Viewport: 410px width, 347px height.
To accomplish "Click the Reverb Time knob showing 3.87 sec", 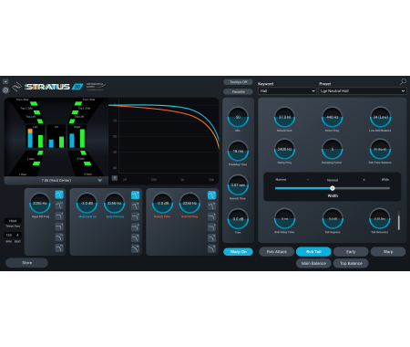I will point(238,185).
